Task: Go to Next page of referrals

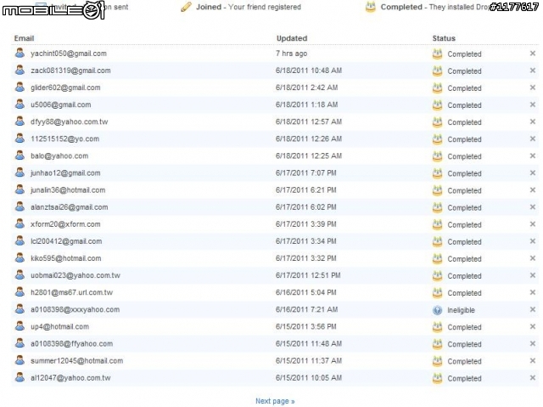Action: (275, 401)
